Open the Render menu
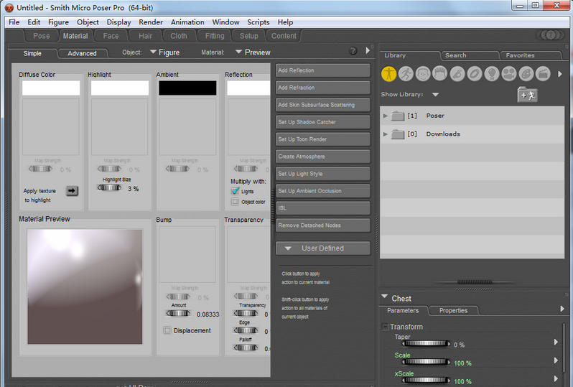 point(151,22)
